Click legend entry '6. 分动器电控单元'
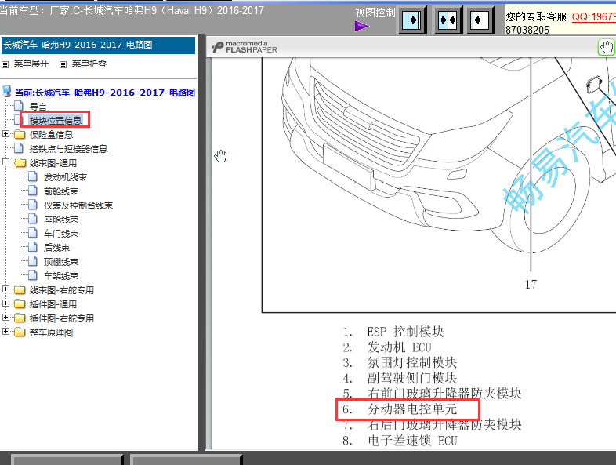The image size is (616, 465). click(400, 409)
